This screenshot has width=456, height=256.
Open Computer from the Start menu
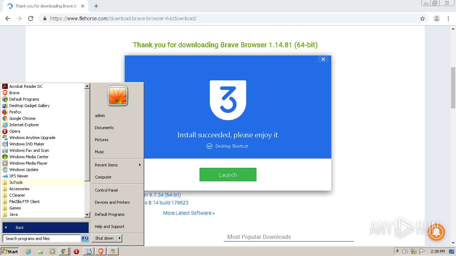(x=118, y=177)
